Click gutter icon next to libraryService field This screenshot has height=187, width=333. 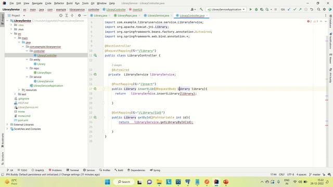click(95, 74)
